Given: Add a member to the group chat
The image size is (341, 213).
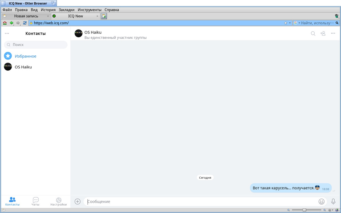Looking at the screenshot, I should point(323,34).
